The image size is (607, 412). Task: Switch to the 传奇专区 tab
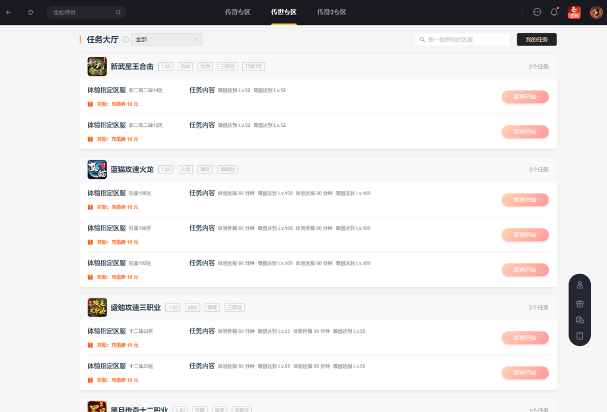point(237,12)
